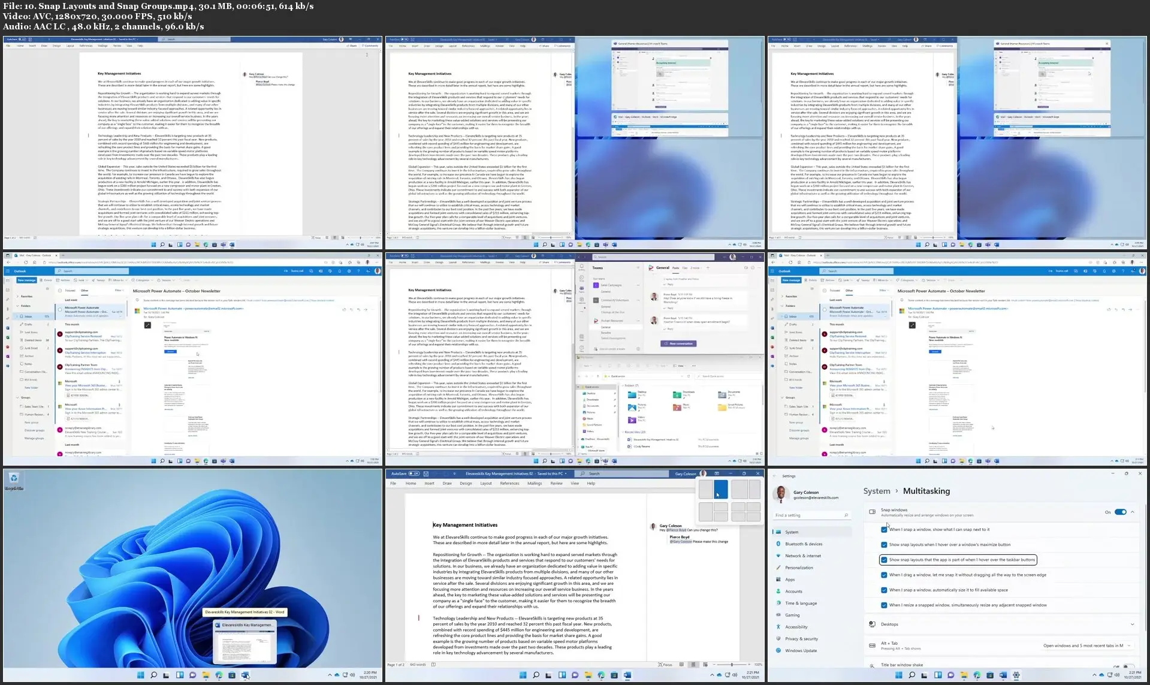Open Gaming settings category
1150x685 pixels.
click(x=812, y=615)
